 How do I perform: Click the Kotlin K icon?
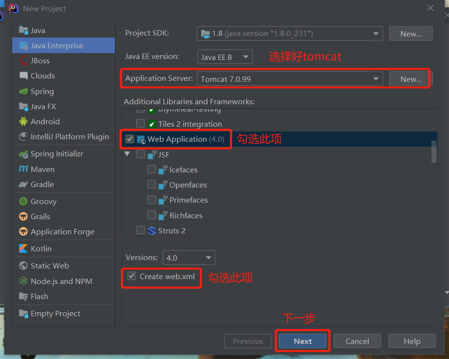23,248
